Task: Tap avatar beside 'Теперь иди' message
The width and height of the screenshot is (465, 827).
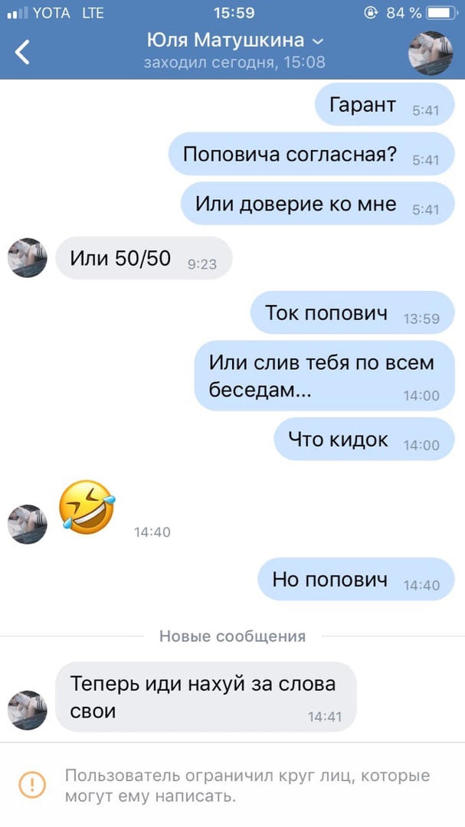Action: click(28, 711)
